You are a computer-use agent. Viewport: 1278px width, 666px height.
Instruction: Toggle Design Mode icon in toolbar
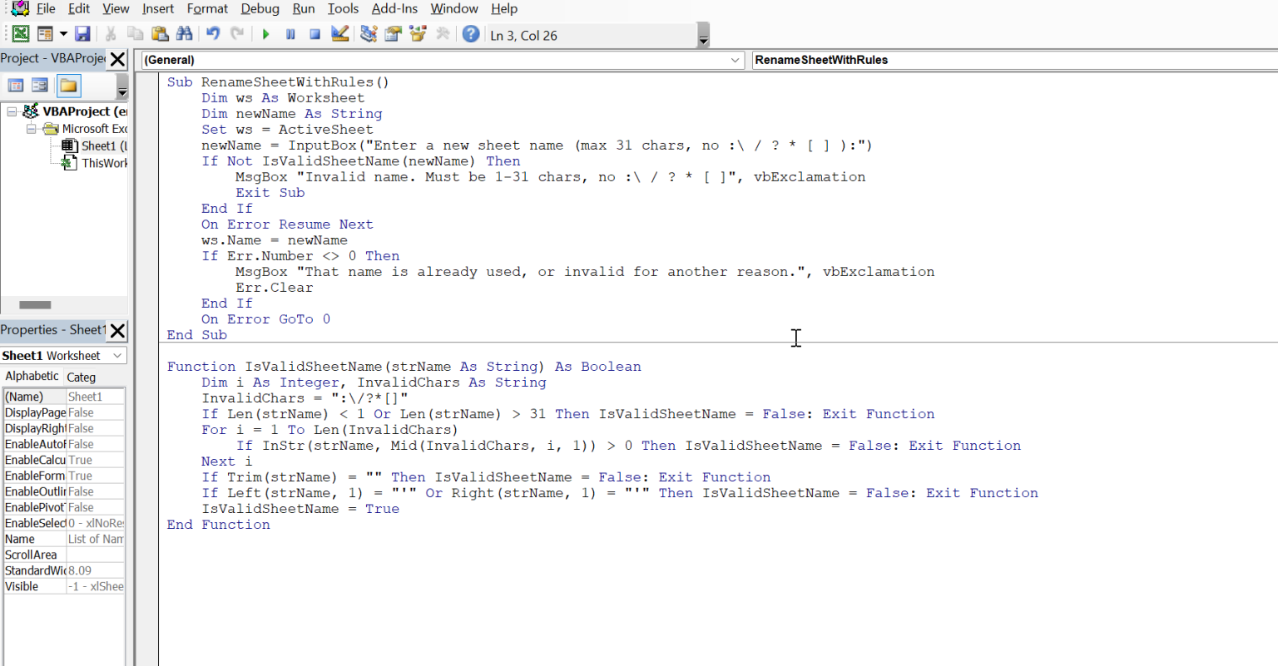pyautogui.click(x=339, y=34)
